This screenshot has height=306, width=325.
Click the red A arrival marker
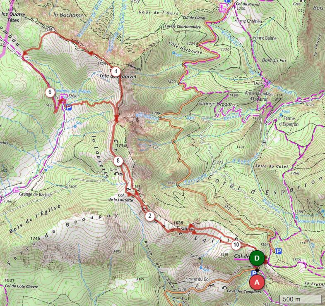pos(257,282)
